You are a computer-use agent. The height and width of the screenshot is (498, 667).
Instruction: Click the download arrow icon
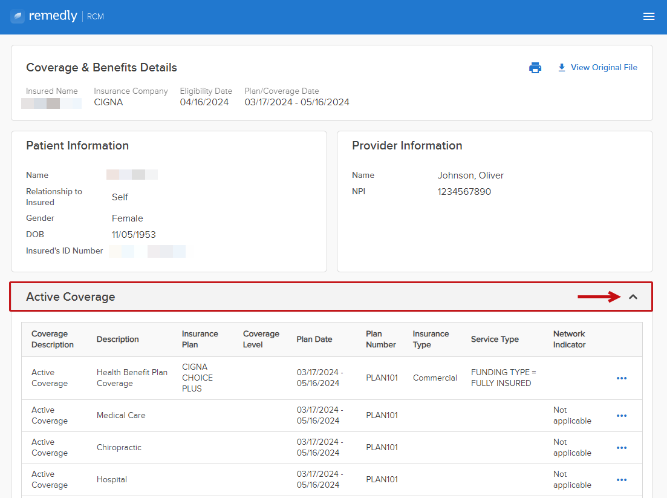tap(562, 68)
